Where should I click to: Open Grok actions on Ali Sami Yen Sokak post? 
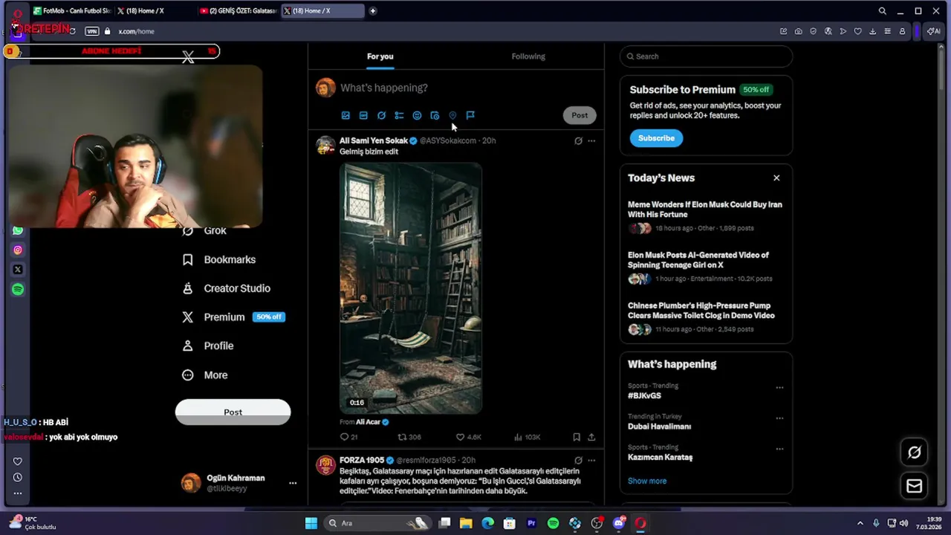578,140
